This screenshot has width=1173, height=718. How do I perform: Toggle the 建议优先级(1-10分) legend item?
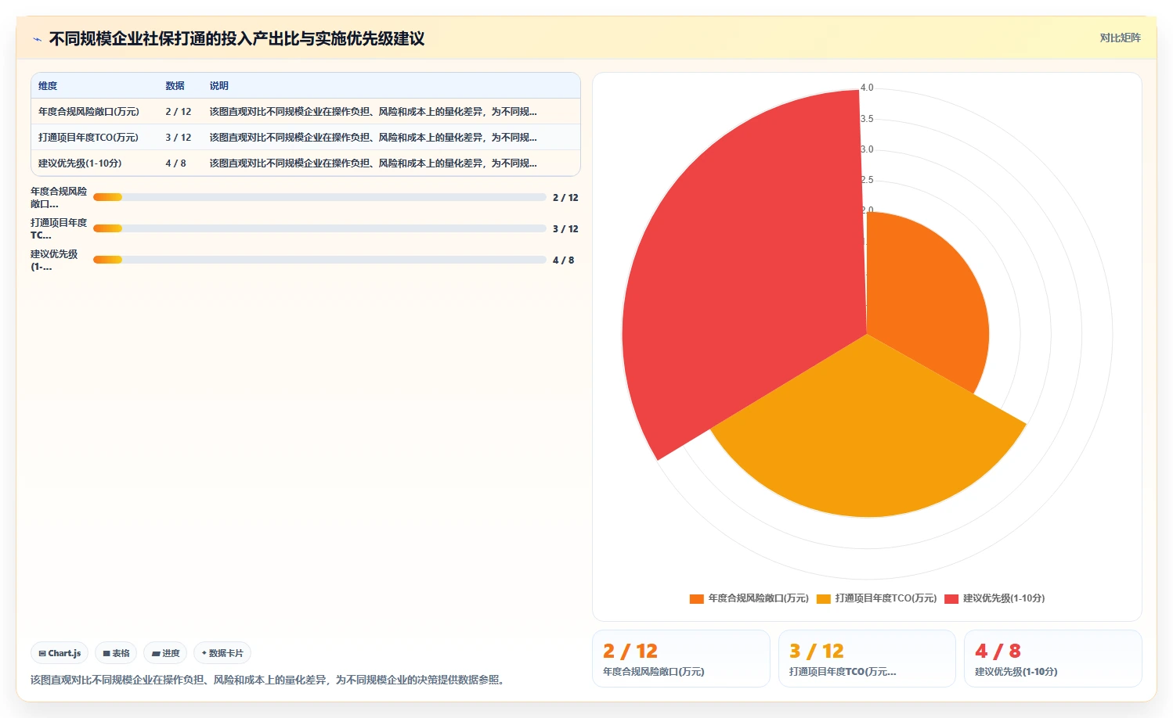(994, 598)
